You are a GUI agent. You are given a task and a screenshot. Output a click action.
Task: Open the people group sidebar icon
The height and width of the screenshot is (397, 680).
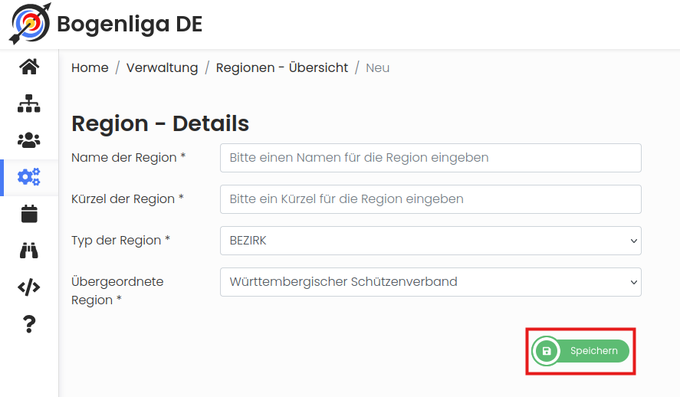click(x=29, y=140)
